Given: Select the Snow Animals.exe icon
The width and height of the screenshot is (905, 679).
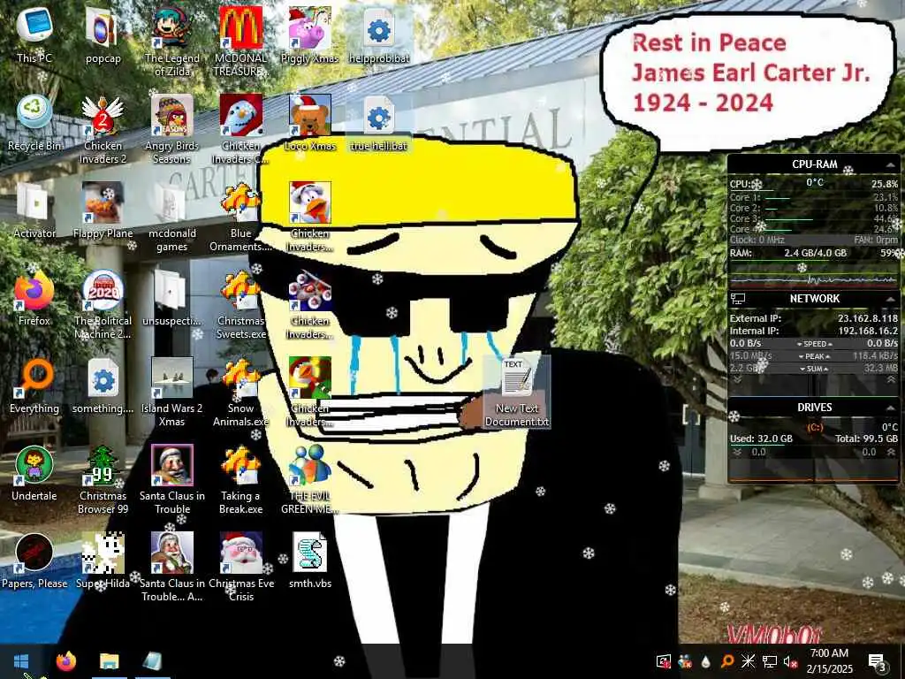Looking at the screenshot, I should pyautogui.click(x=240, y=393).
